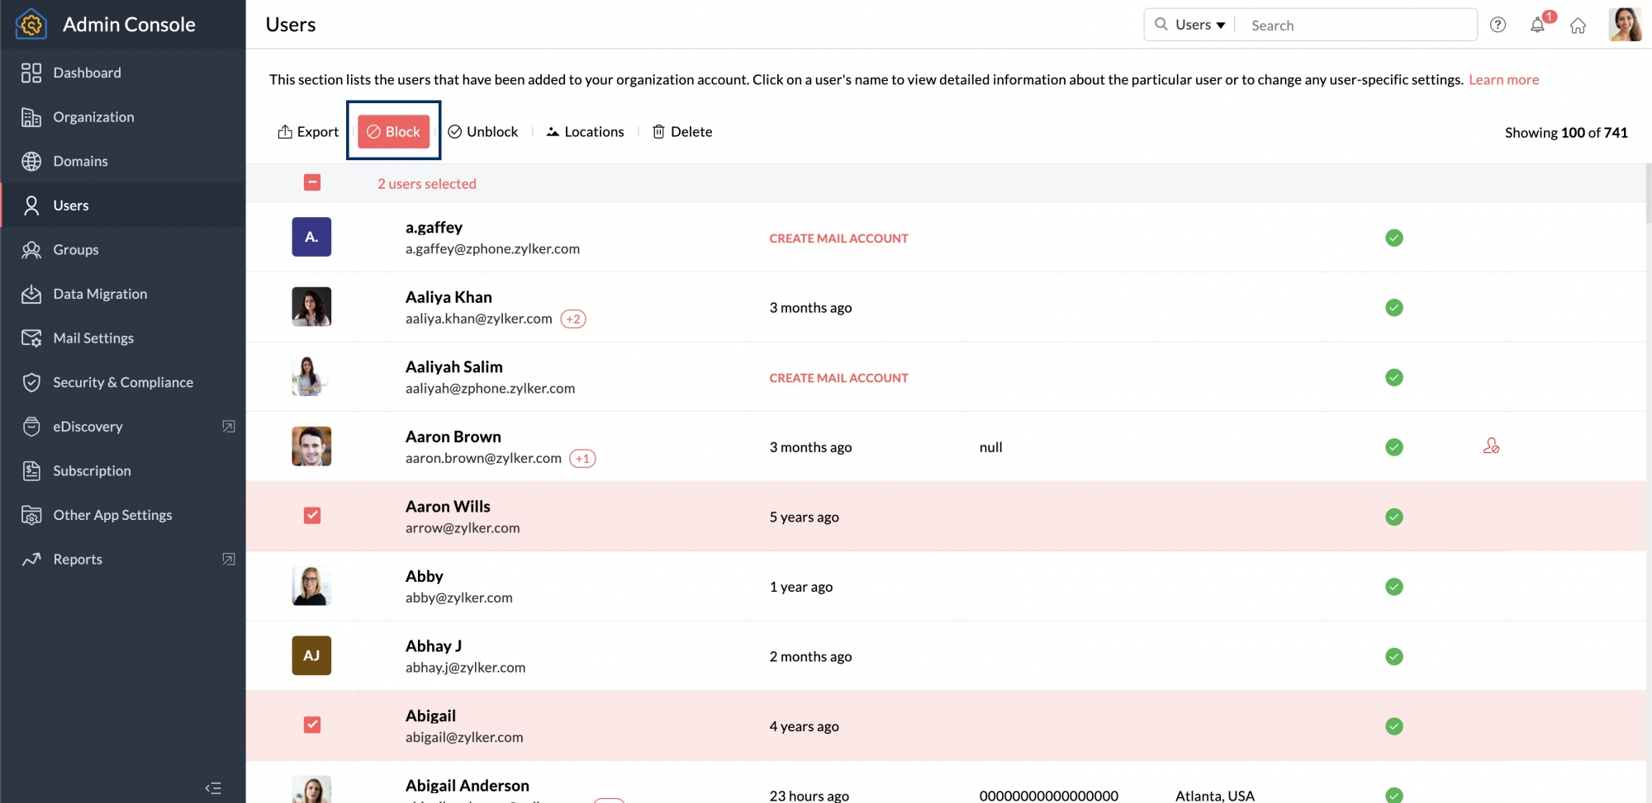Toggle the select-all users checkbox
This screenshot has width=1652, height=803.
[x=312, y=183]
